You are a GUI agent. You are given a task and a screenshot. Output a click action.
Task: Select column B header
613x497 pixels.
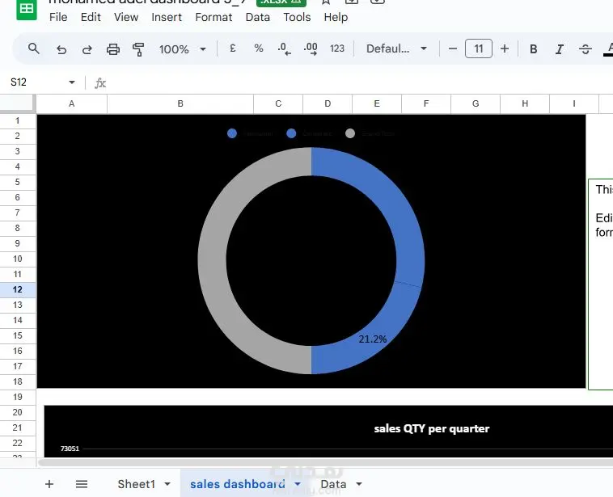pyautogui.click(x=180, y=103)
